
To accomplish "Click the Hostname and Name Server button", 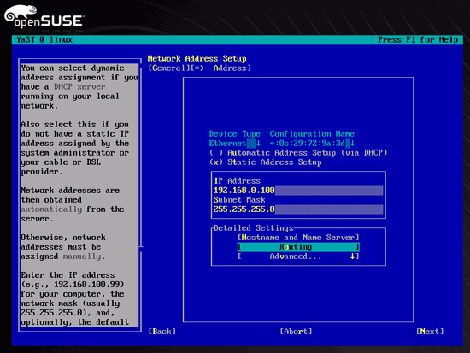I will click(298, 238).
